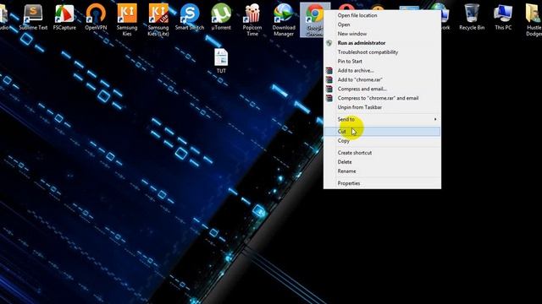Choose Pin to Start
The width and height of the screenshot is (542, 304).
[382, 61]
